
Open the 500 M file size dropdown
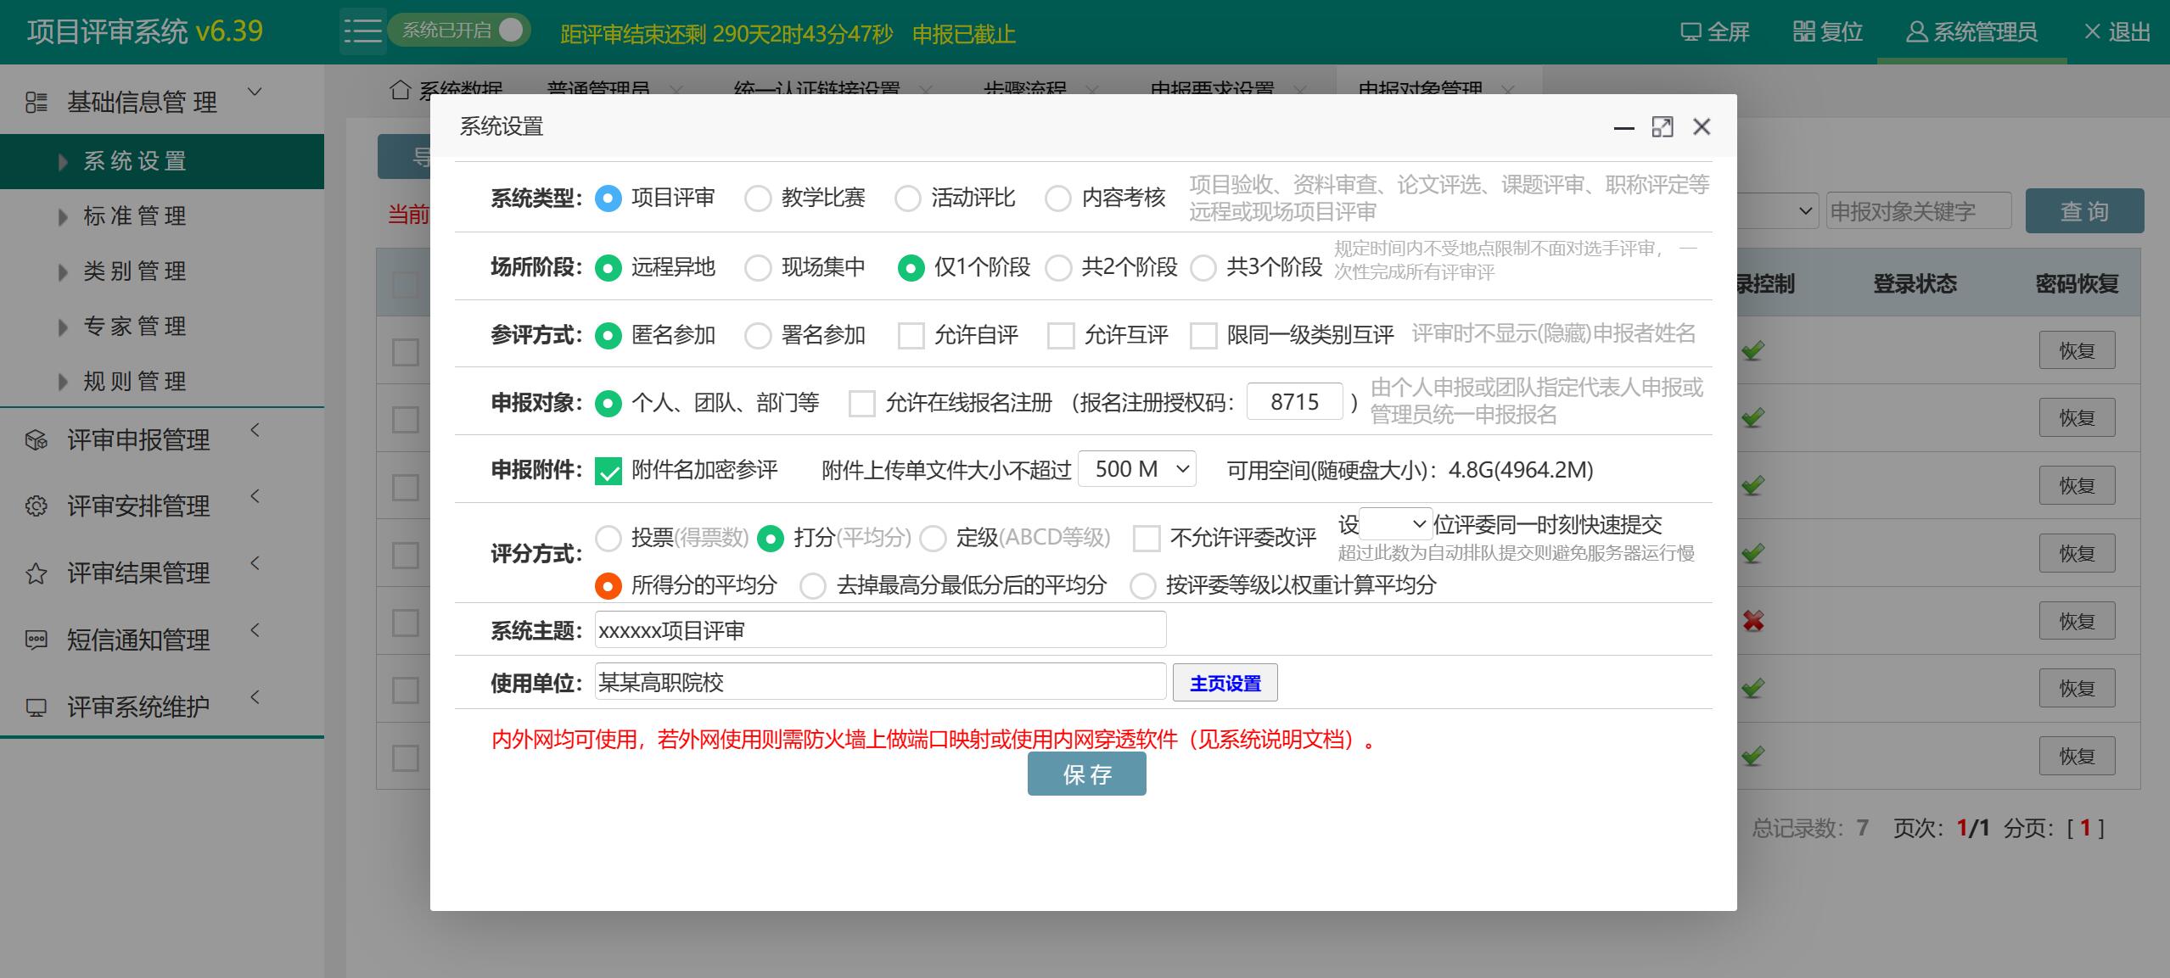(x=1136, y=469)
